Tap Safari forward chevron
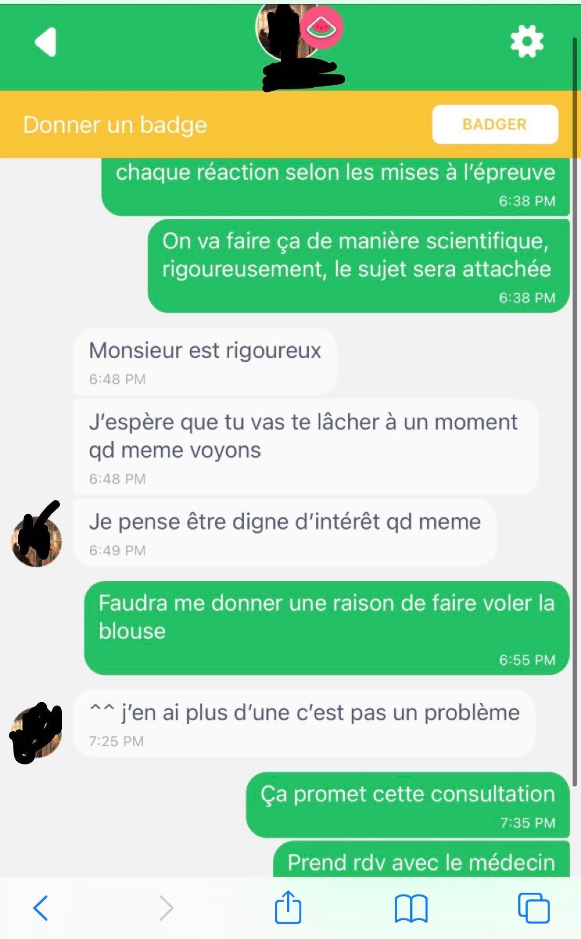The height and width of the screenshot is (939, 581). point(166,908)
